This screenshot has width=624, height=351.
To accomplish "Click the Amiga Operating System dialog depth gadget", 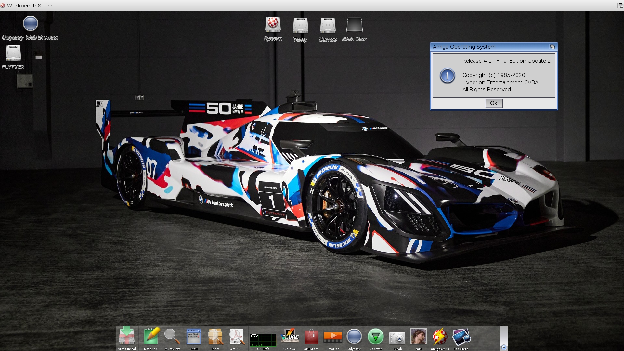I will (552, 47).
